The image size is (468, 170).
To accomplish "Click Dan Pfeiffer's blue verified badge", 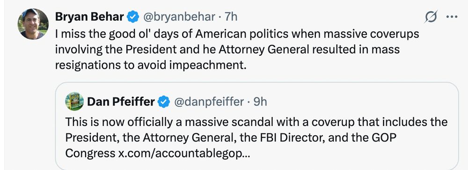I will click(163, 102).
